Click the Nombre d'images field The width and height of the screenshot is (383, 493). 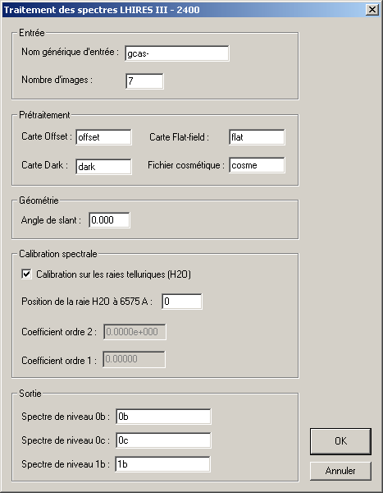pyautogui.click(x=144, y=81)
